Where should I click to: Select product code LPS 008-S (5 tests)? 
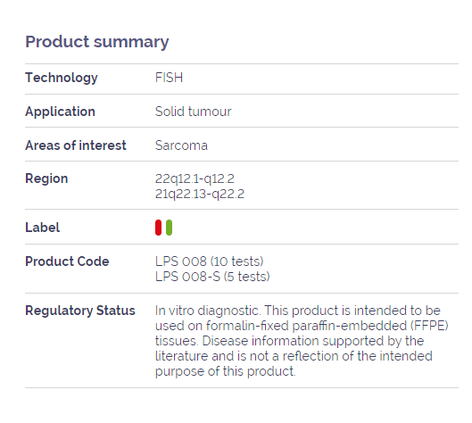(x=212, y=277)
